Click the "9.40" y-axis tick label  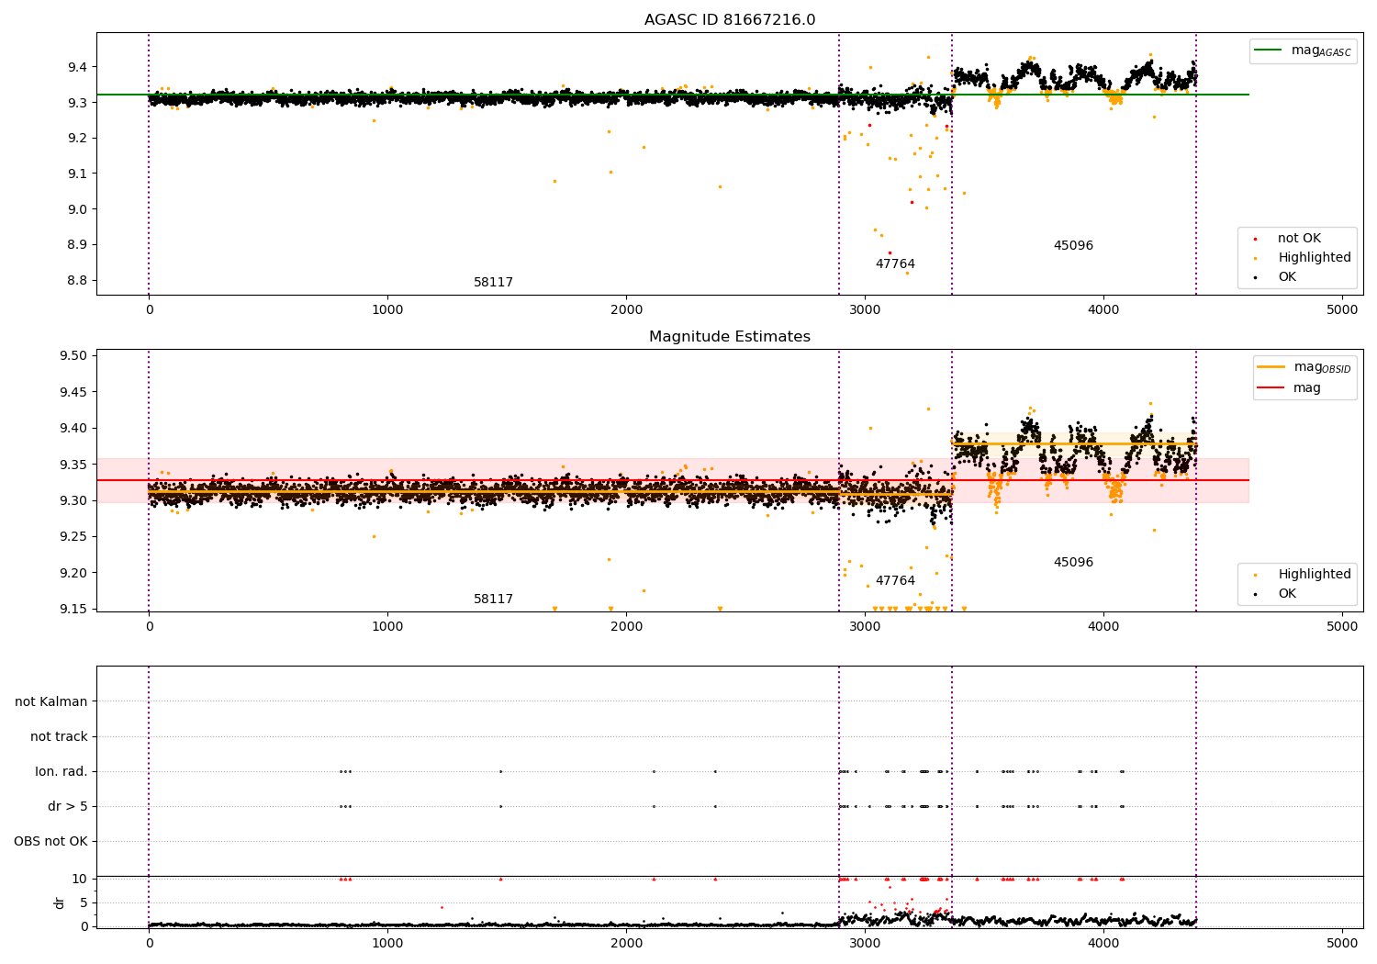pyautogui.click(x=73, y=429)
